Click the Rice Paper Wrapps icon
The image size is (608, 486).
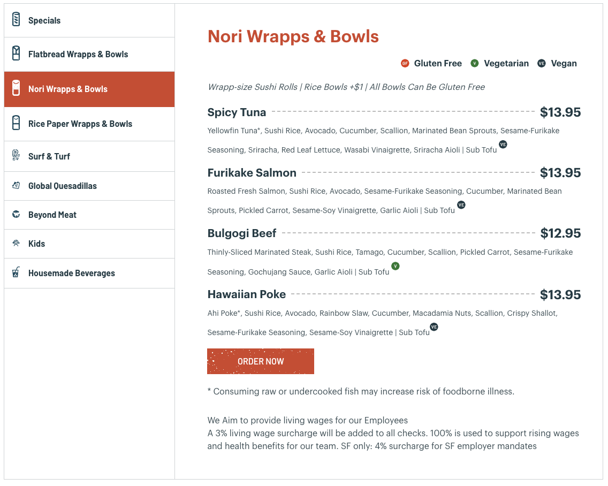click(16, 123)
